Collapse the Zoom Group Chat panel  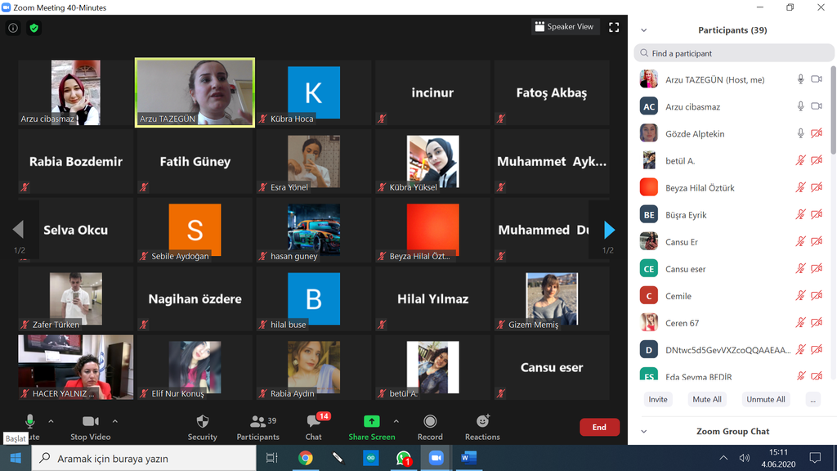pyautogui.click(x=644, y=432)
